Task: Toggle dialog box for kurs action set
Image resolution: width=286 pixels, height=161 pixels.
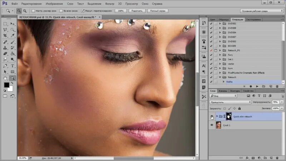Action: tap(216, 68)
